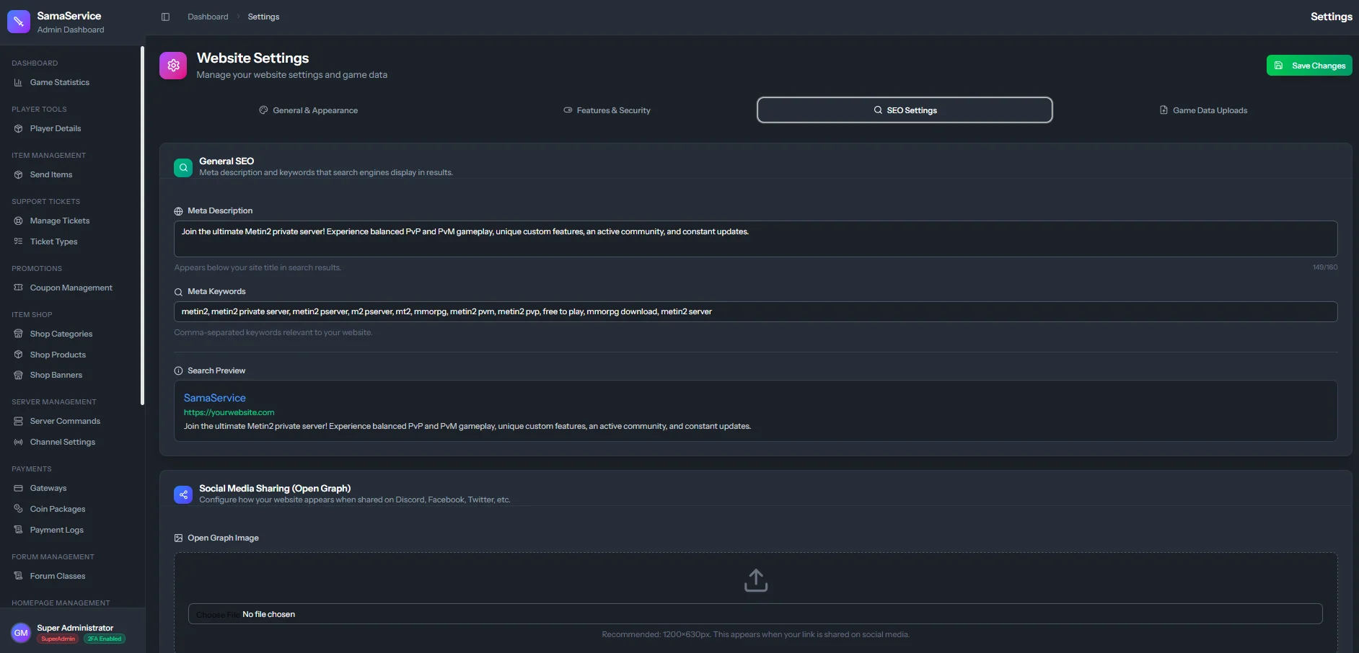The image size is (1359, 653).
Task: Click the Coin Packages coins icon
Action: (18, 509)
